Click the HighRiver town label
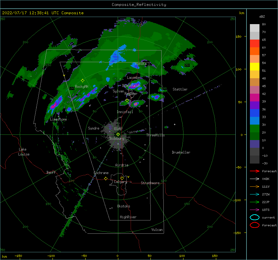 click(x=128, y=217)
